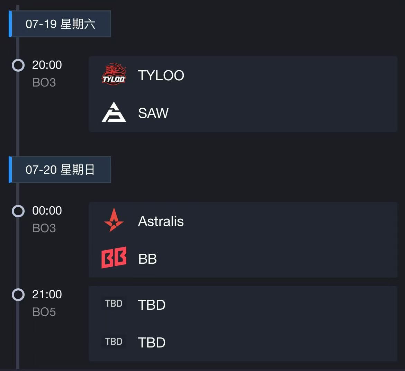405x371 pixels.
Task: Click the second TBD placeholder logo
Action: point(114,342)
